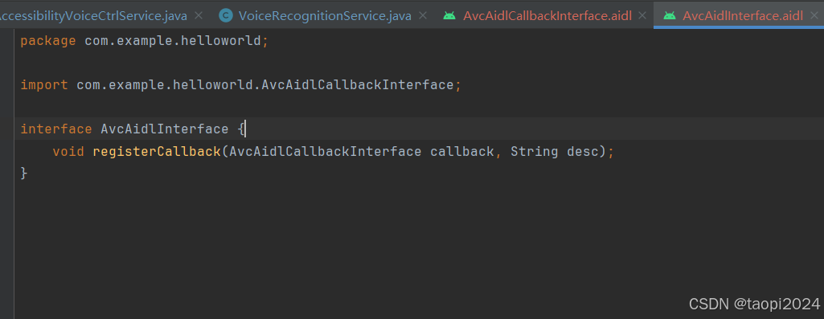This screenshot has height=319, width=824.
Task: Click the import keyword in the code
Action: (x=44, y=84)
